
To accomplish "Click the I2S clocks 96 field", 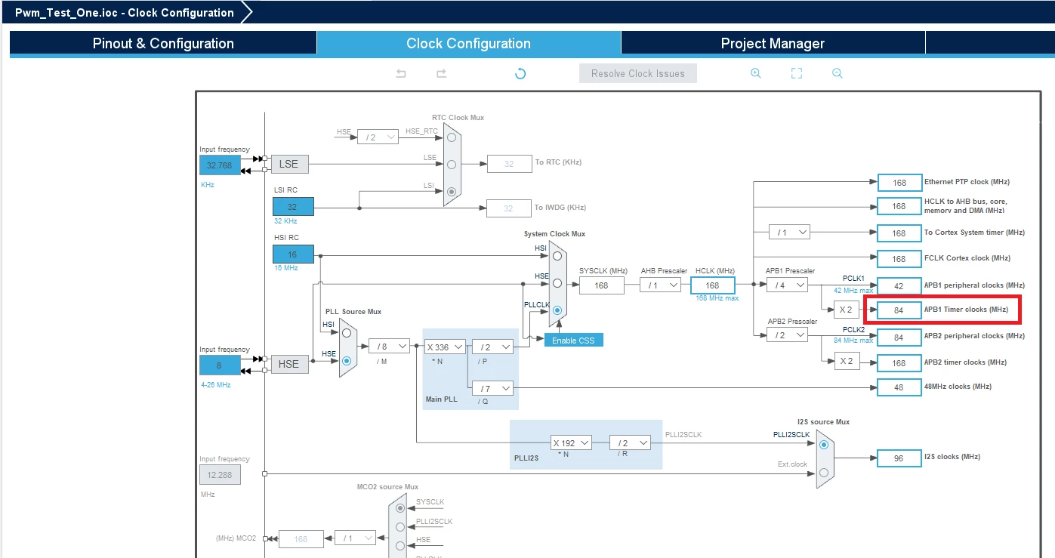I will click(899, 458).
